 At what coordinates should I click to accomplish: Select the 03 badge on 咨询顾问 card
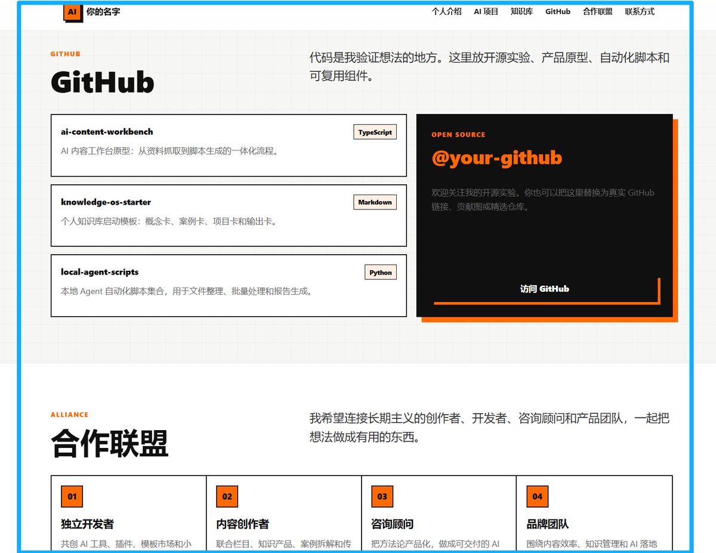(x=382, y=496)
